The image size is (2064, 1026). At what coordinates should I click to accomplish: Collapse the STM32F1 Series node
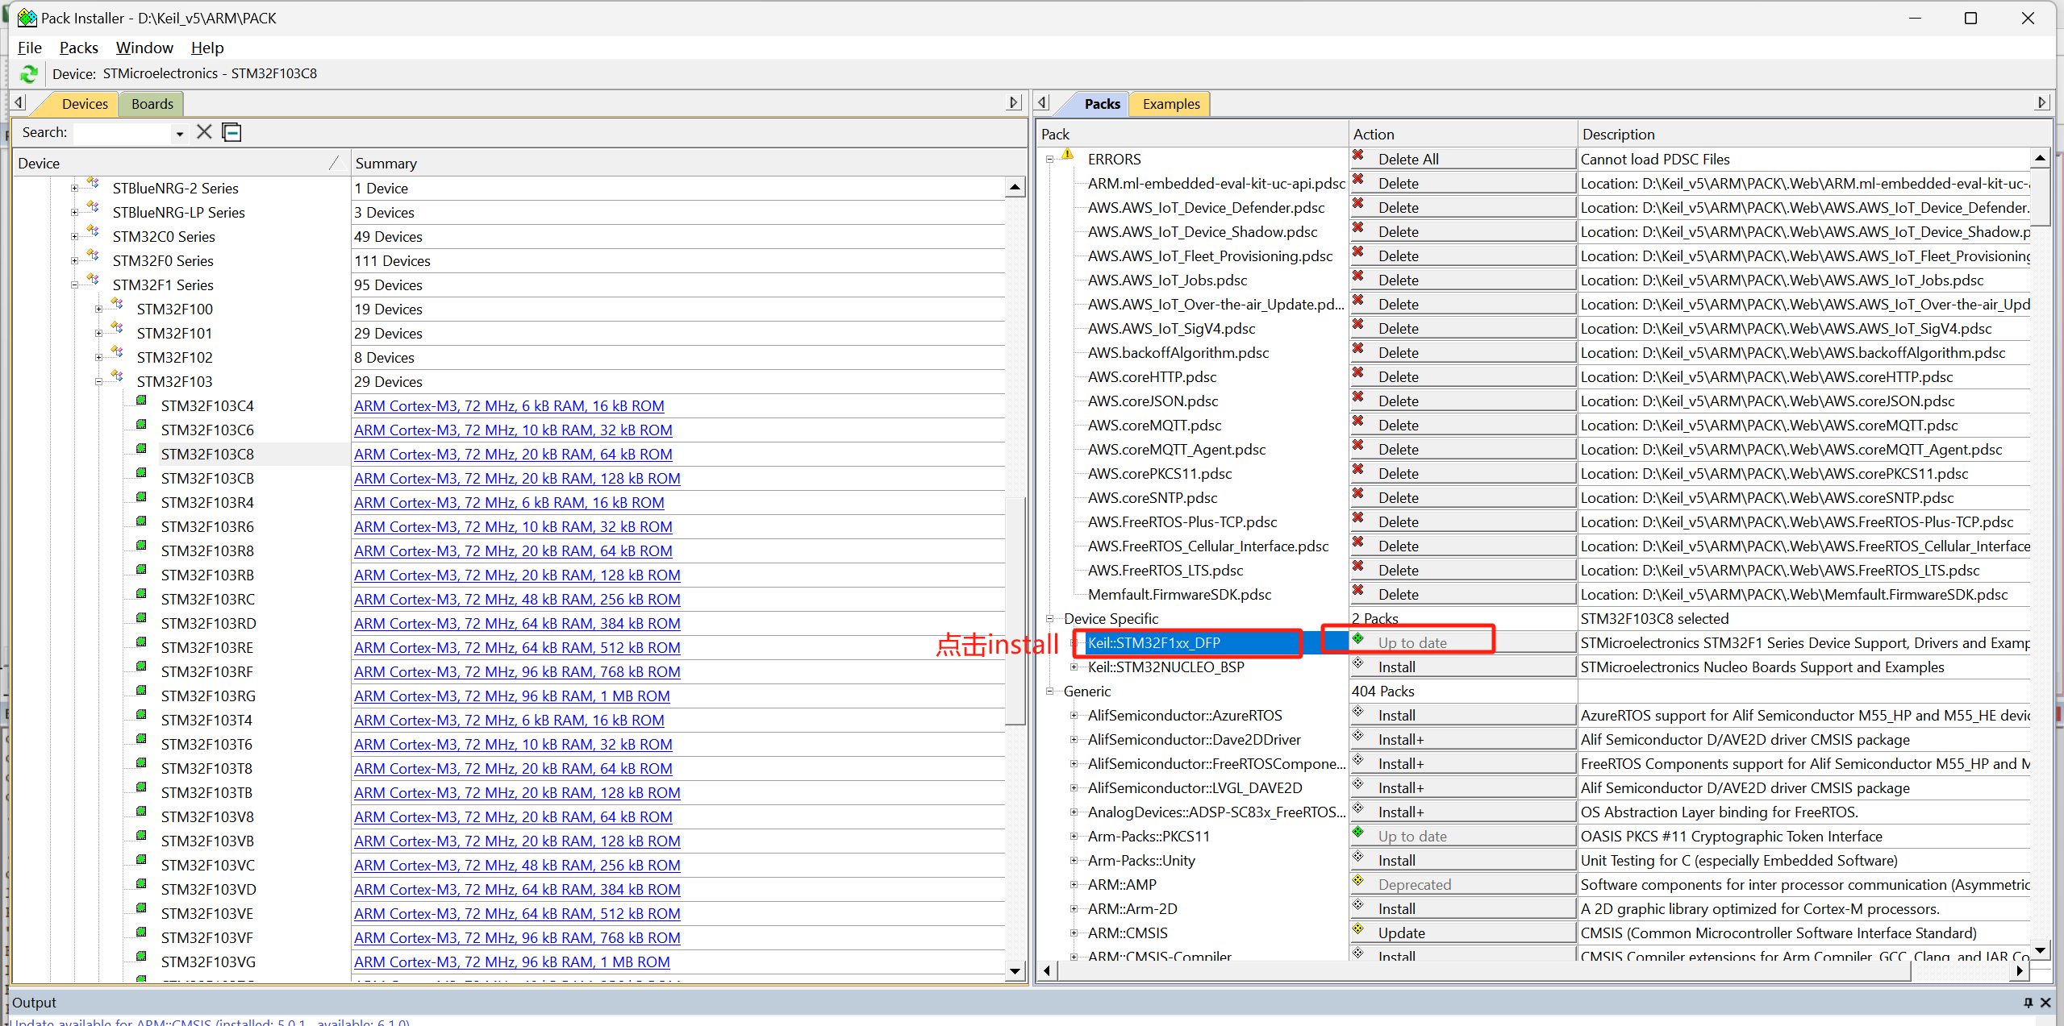74,285
